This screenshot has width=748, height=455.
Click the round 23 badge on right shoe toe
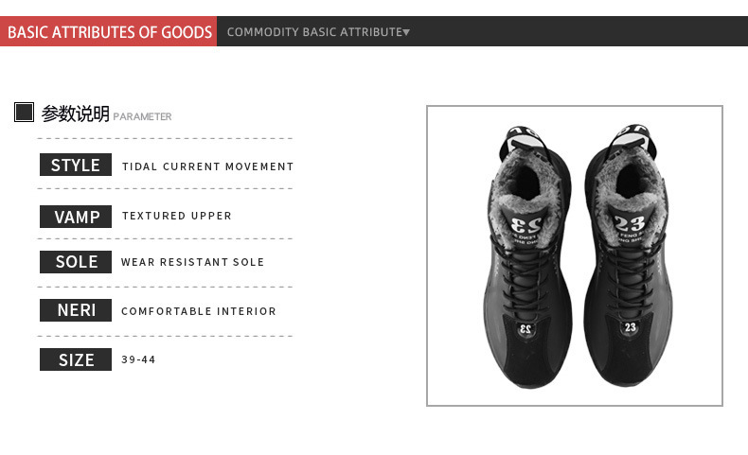[631, 327]
